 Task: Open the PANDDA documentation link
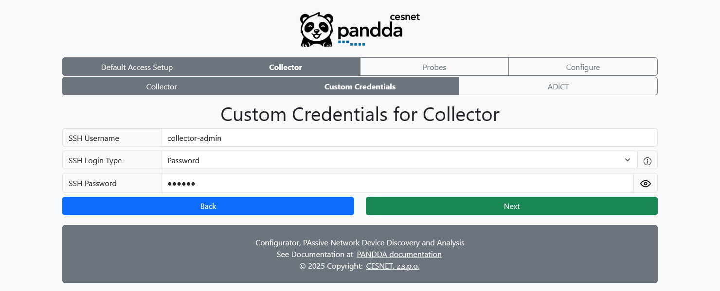point(399,254)
